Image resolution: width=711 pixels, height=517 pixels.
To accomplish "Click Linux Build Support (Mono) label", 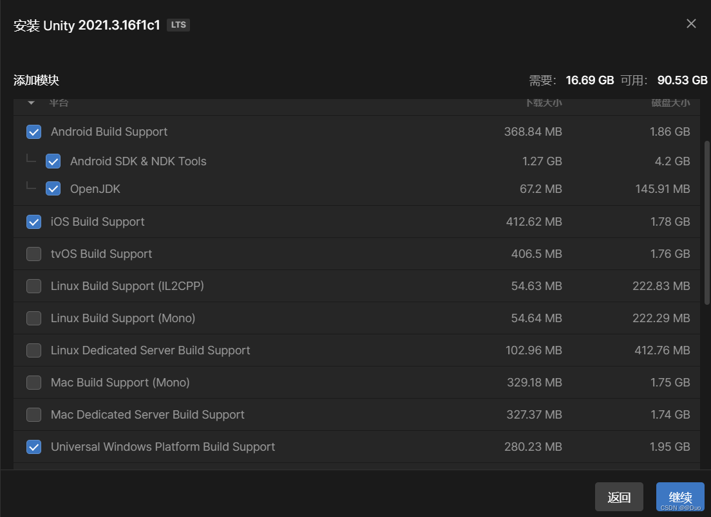I will coord(123,318).
